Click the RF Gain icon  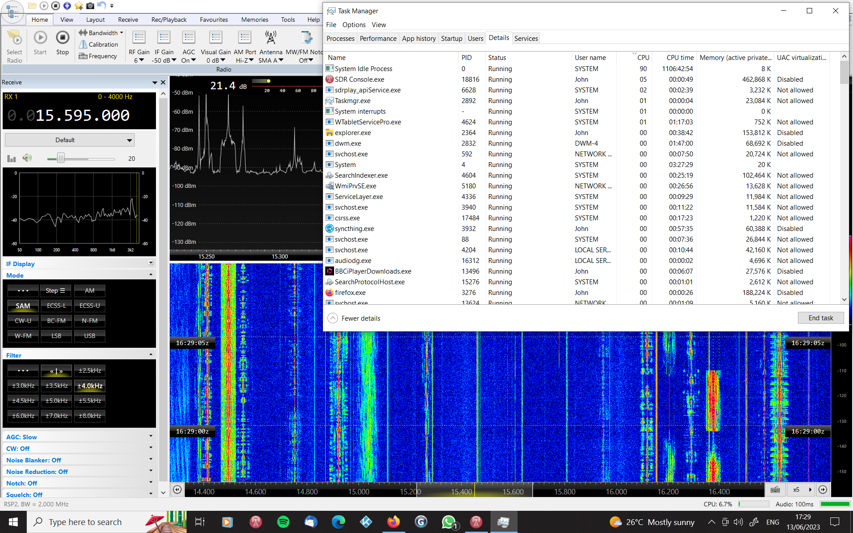click(x=139, y=38)
